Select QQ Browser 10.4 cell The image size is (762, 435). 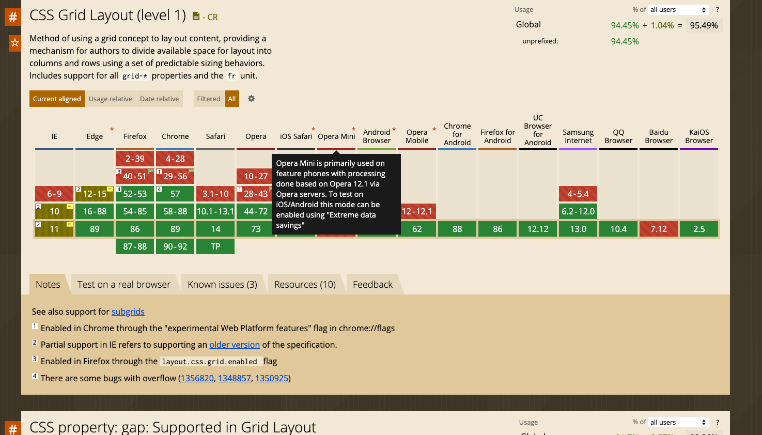(618, 229)
